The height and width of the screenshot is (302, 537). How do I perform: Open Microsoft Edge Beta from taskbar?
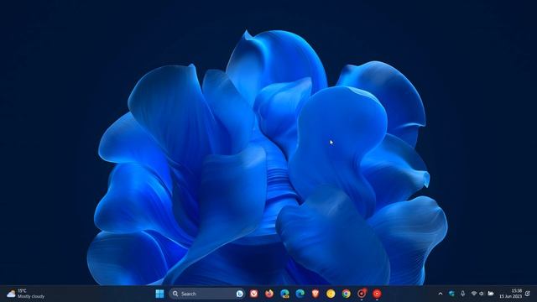point(284,294)
